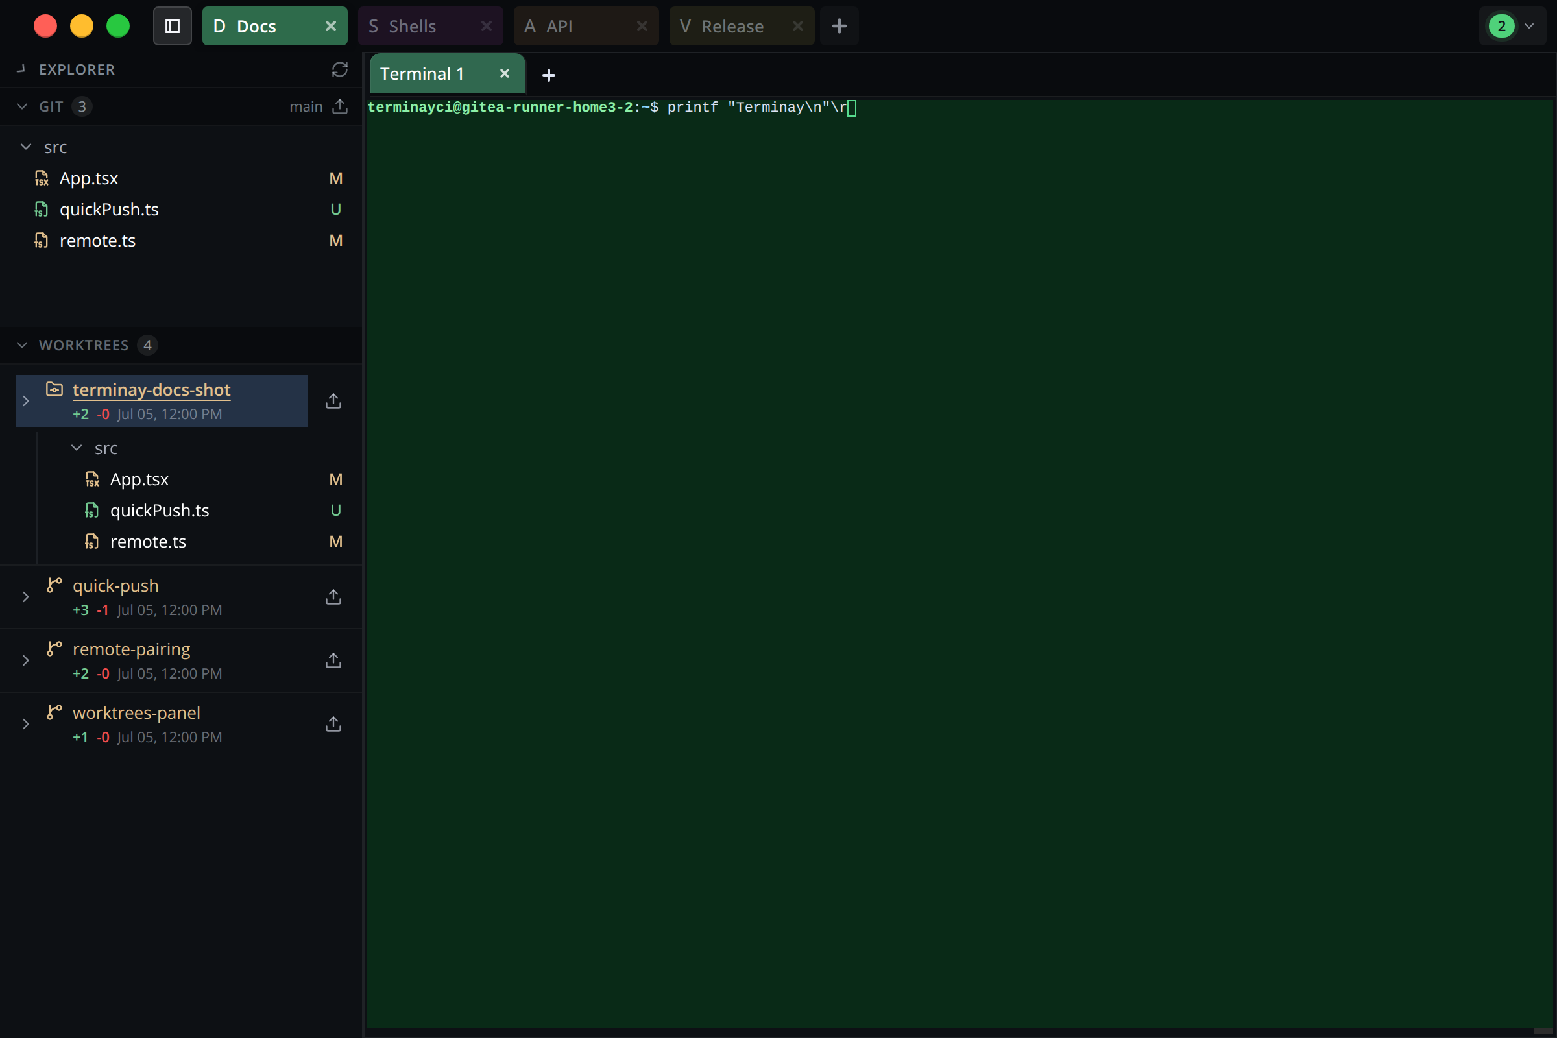The width and height of the screenshot is (1557, 1038).
Task: Select the quick-push worktree name
Action: (115, 586)
